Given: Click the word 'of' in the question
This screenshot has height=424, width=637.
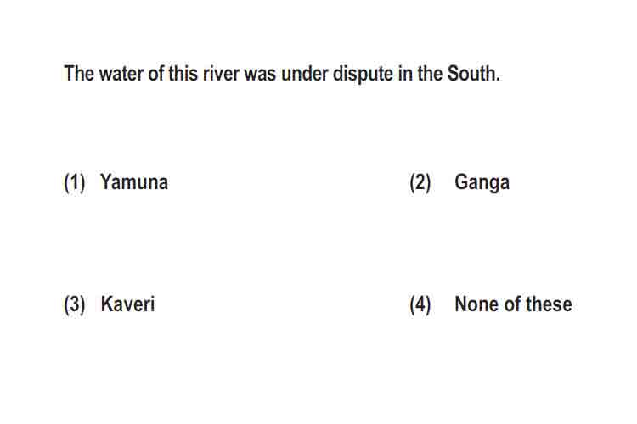Looking at the screenshot, I should (x=156, y=74).
